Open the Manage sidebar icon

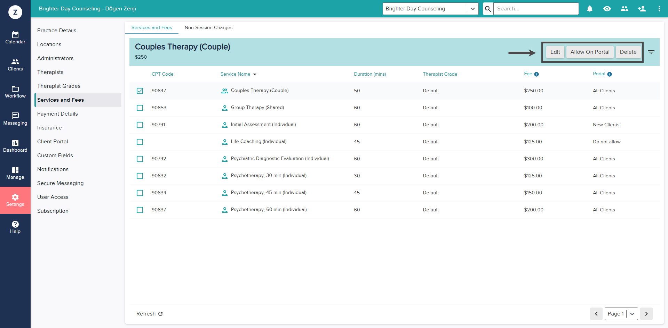(x=15, y=173)
